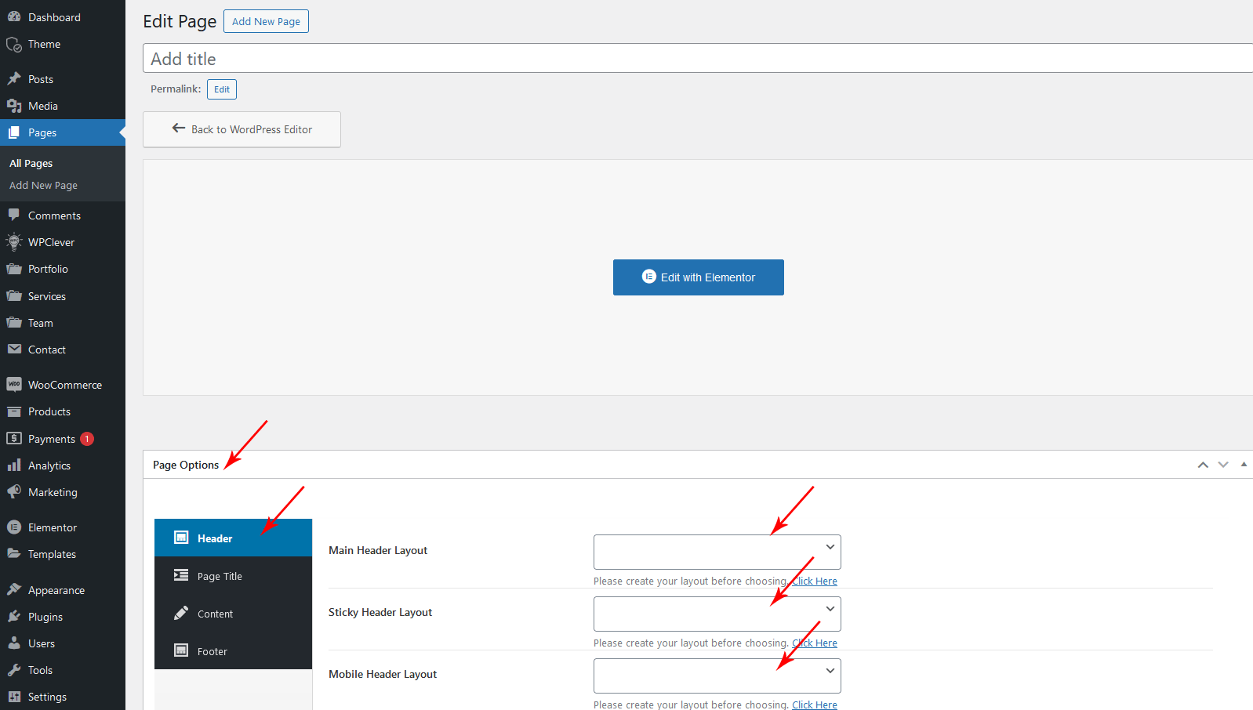Collapse the Page Options panel toggle arrow
1253x710 pixels.
coord(1244,465)
